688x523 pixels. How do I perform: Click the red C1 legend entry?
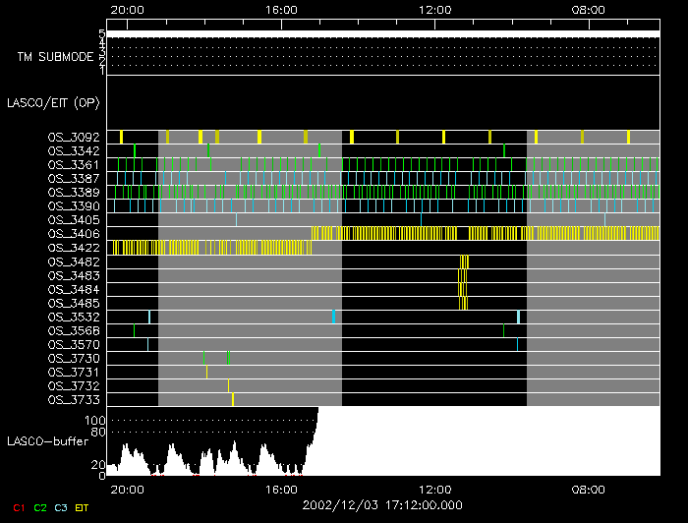click(x=19, y=507)
